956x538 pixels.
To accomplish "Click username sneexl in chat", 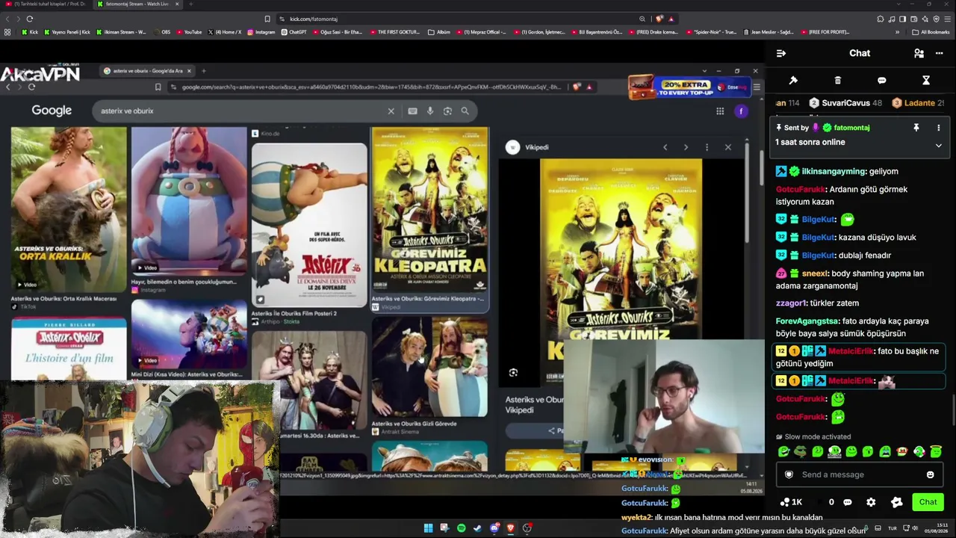I will pos(816,273).
